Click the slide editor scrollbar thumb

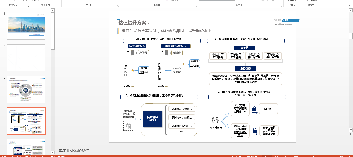(351, 36)
